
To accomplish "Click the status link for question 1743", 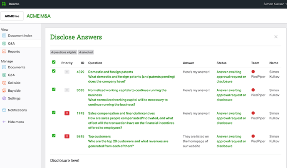I will 231,118.
